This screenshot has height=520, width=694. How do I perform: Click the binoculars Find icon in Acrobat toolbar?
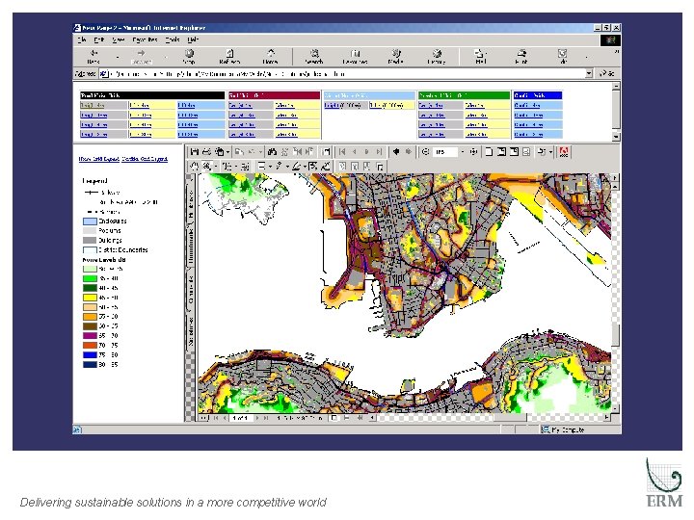pyautogui.click(x=273, y=152)
